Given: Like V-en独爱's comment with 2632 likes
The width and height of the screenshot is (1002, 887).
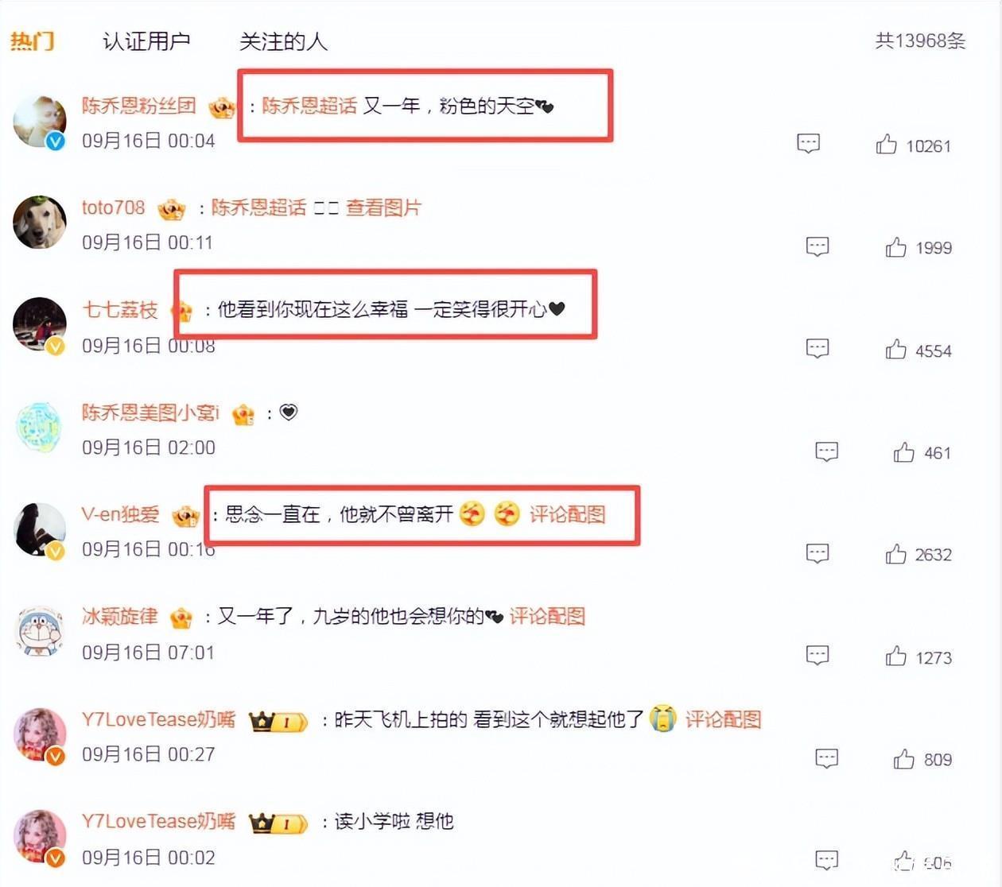Looking at the screenshot, I should (896, 554).
